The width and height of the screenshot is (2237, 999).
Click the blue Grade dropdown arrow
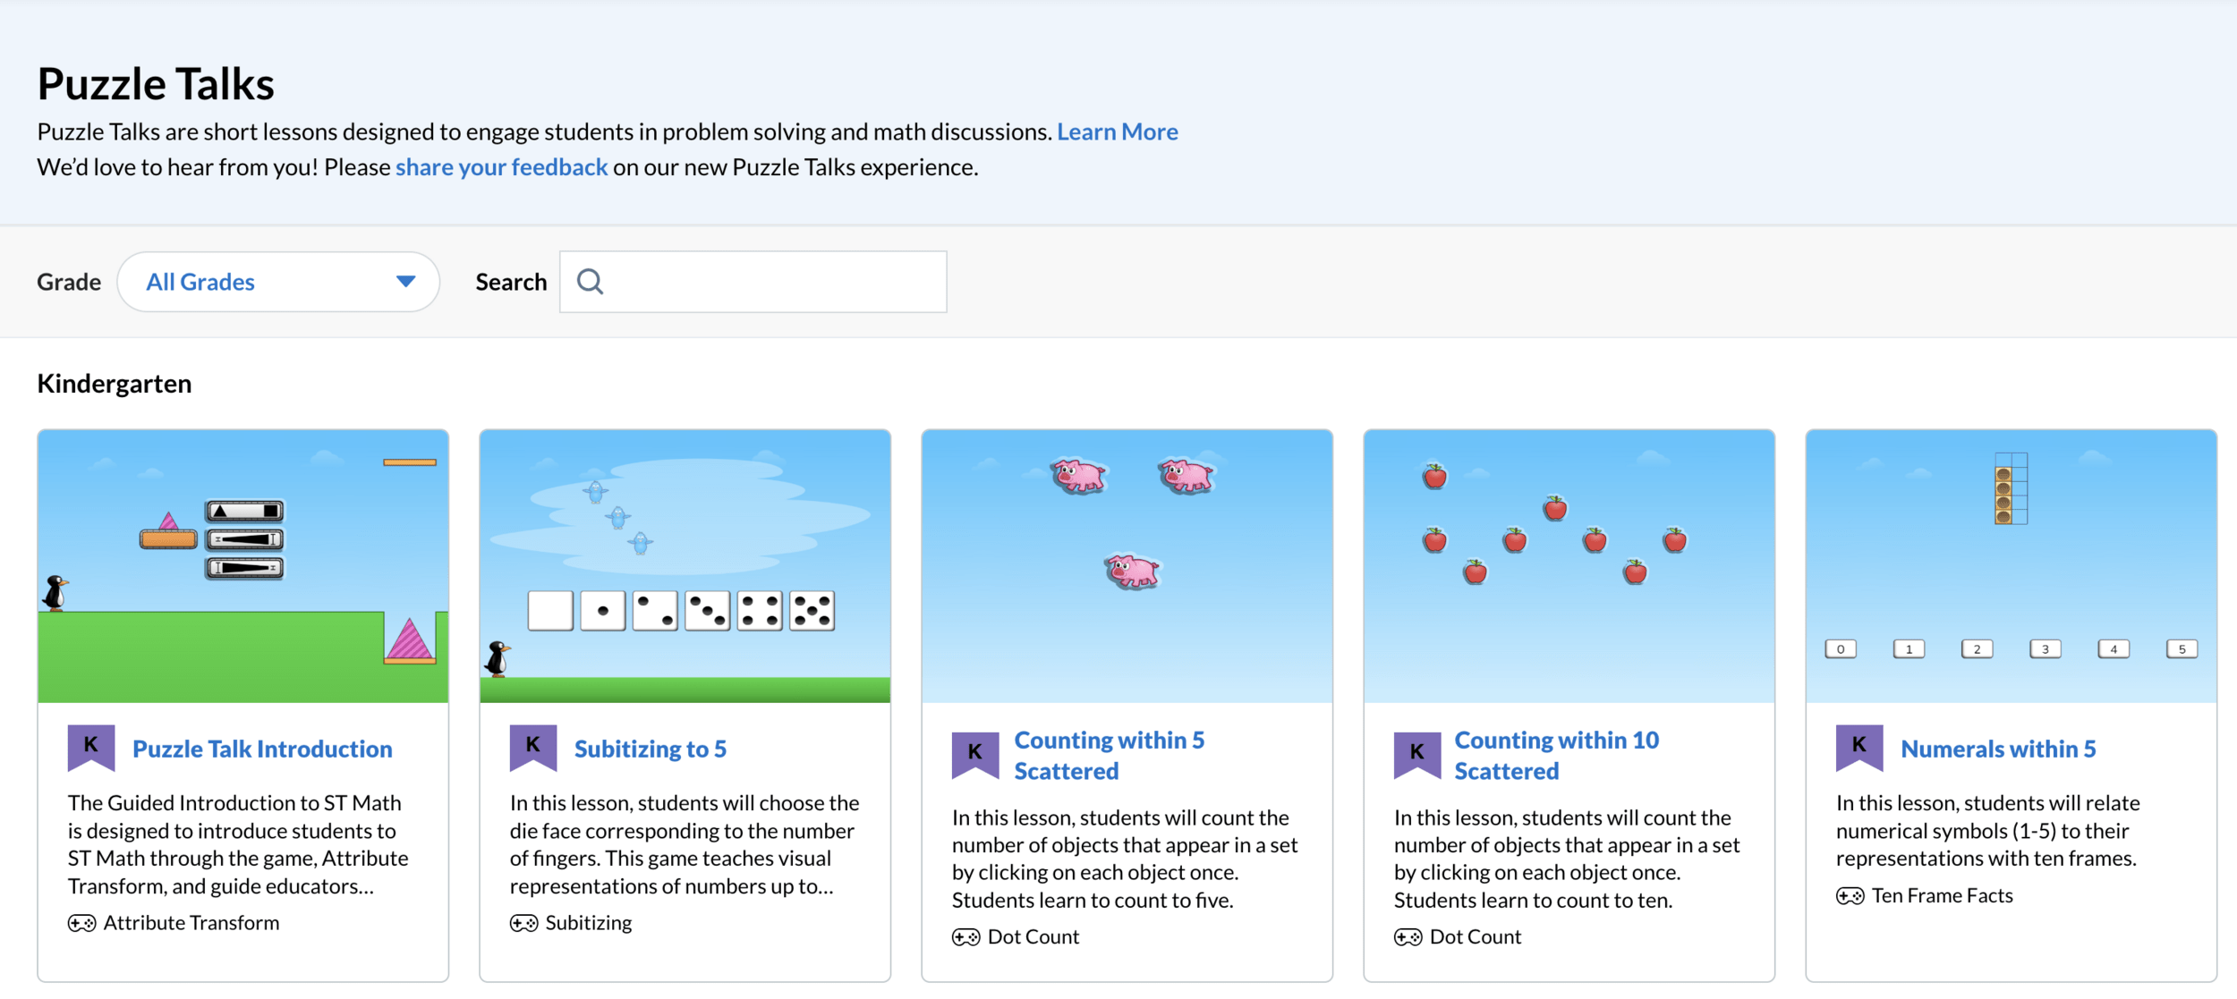[405, 282]
